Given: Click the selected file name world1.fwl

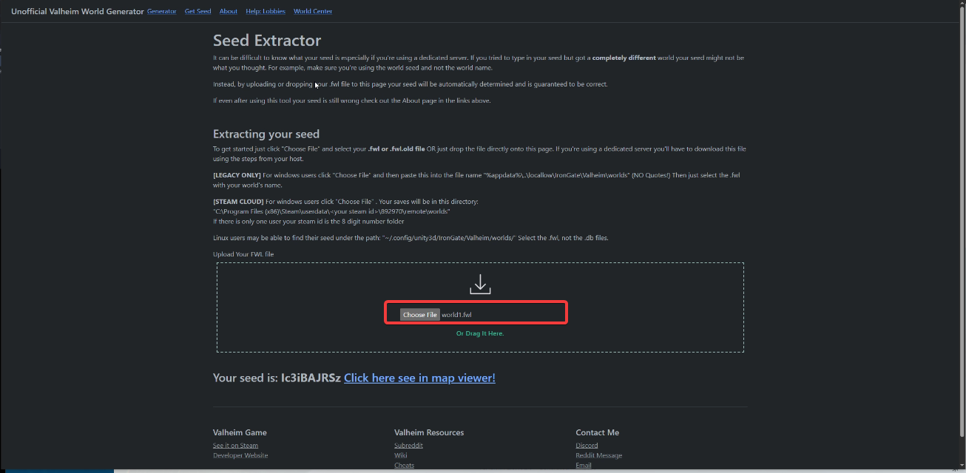Looking at the screenshot, I should click(x=456, y=315).
